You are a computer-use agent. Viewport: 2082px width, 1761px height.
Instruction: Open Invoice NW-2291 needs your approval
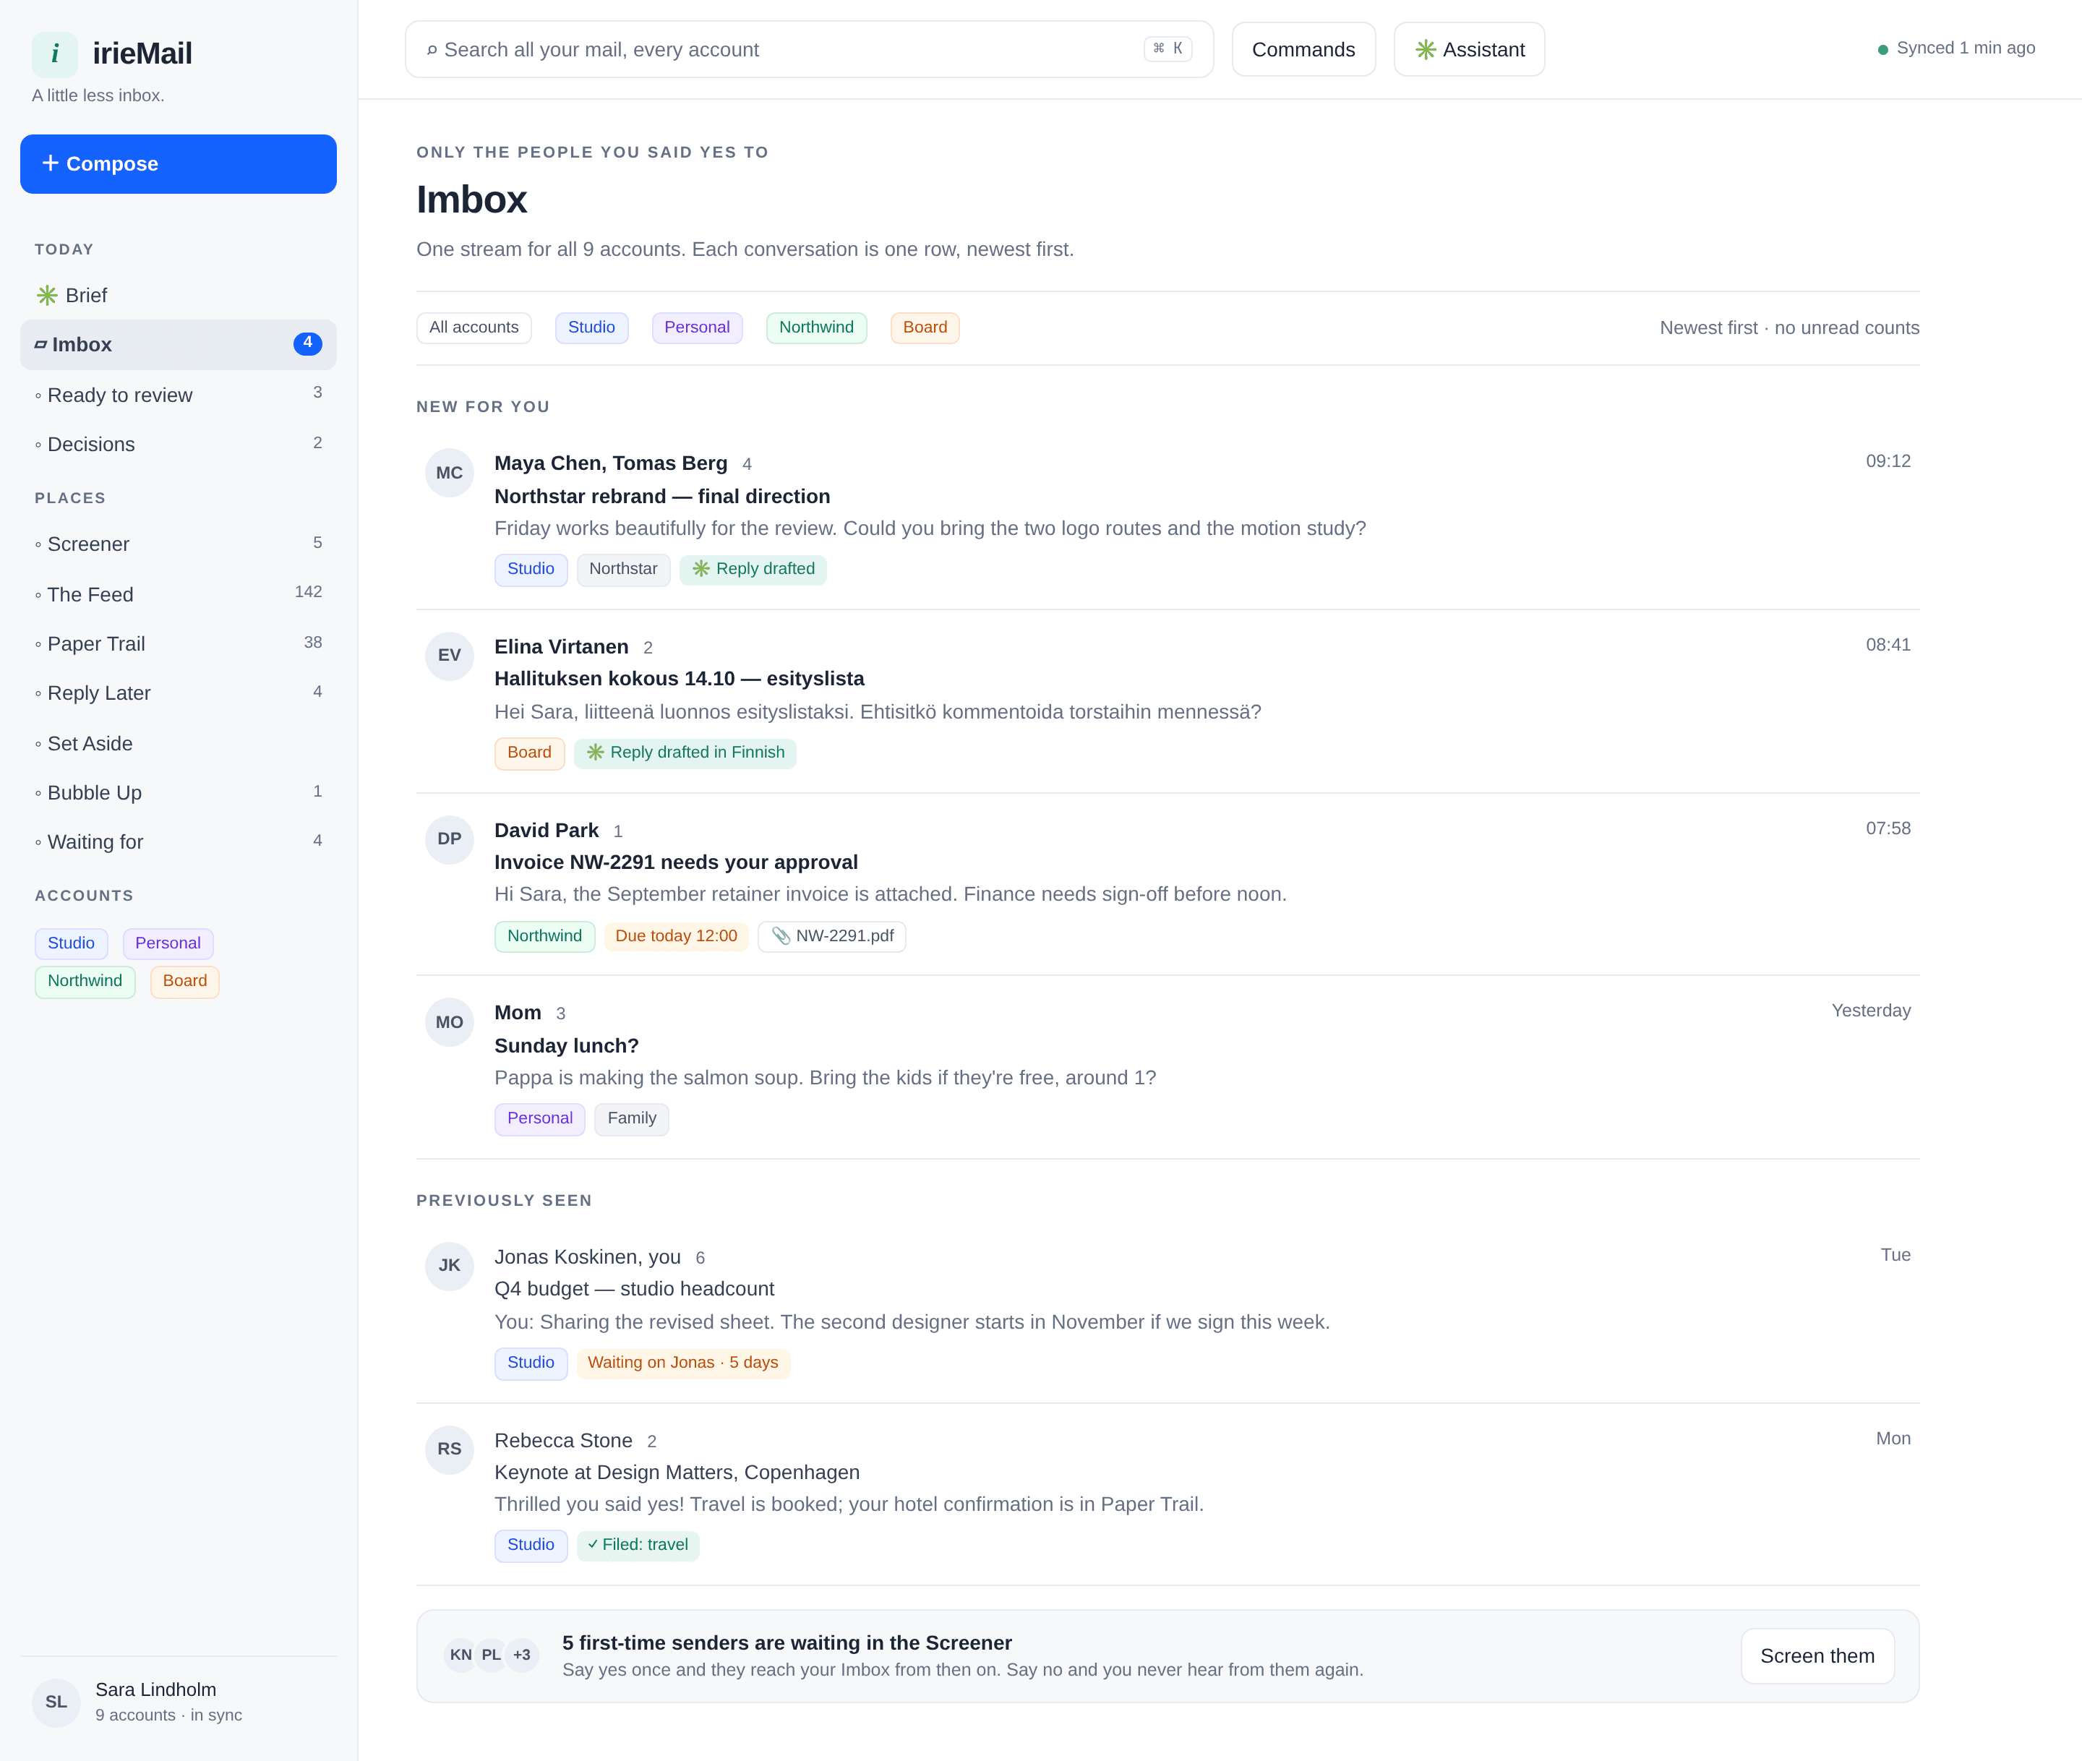1168,885
